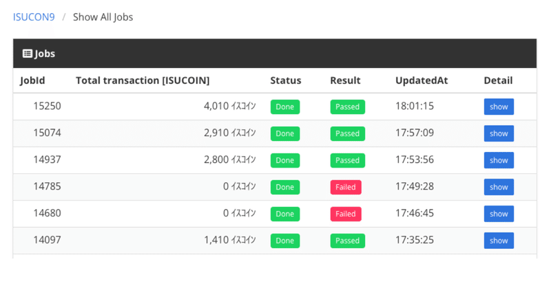551x288 pixels.
Task: Select job ID 14785 cell
Action: point(47,186)
